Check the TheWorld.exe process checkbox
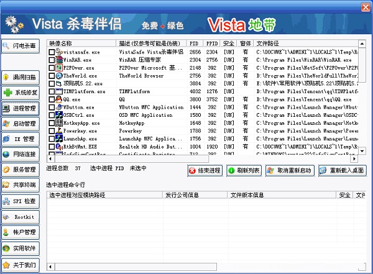This screenshot has height=274, width=373. coord(52,76)
